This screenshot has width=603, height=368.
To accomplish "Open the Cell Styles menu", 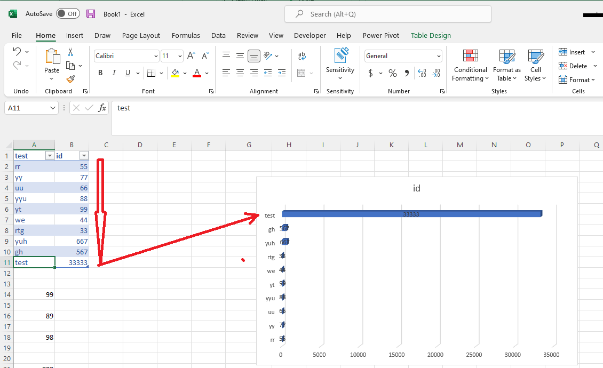I will 535,66.
